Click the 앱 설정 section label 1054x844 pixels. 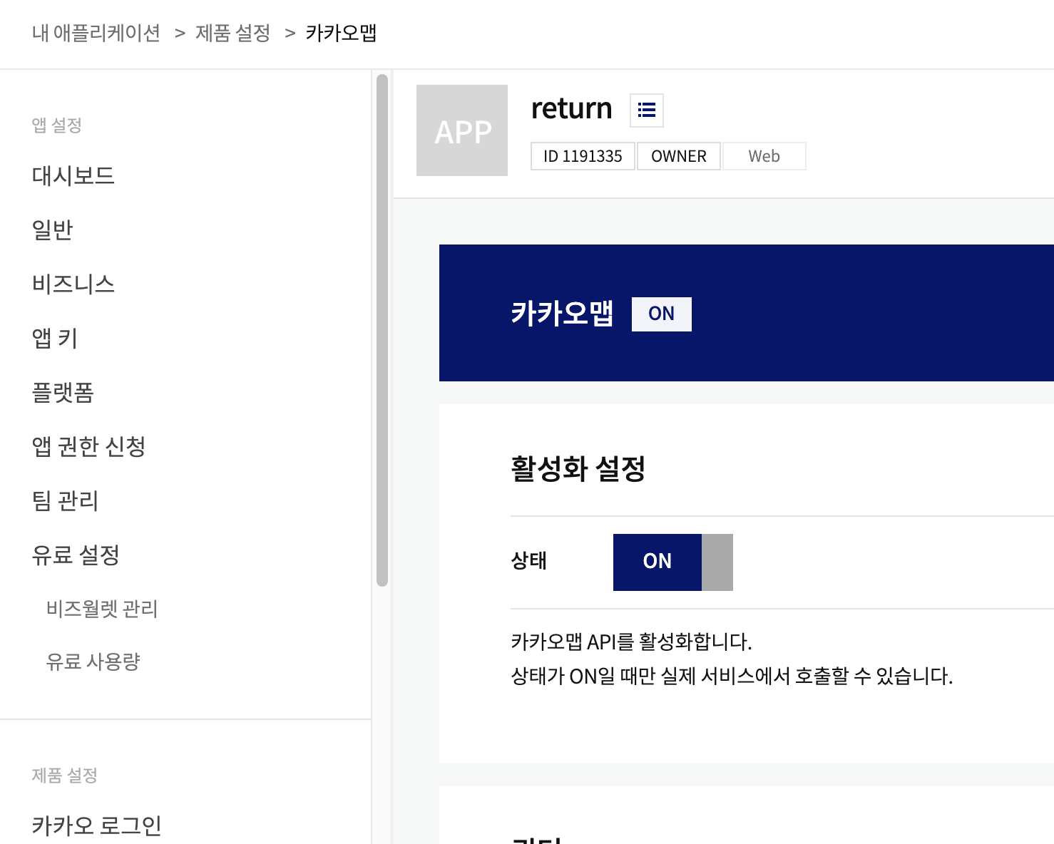tap(57, 125)
